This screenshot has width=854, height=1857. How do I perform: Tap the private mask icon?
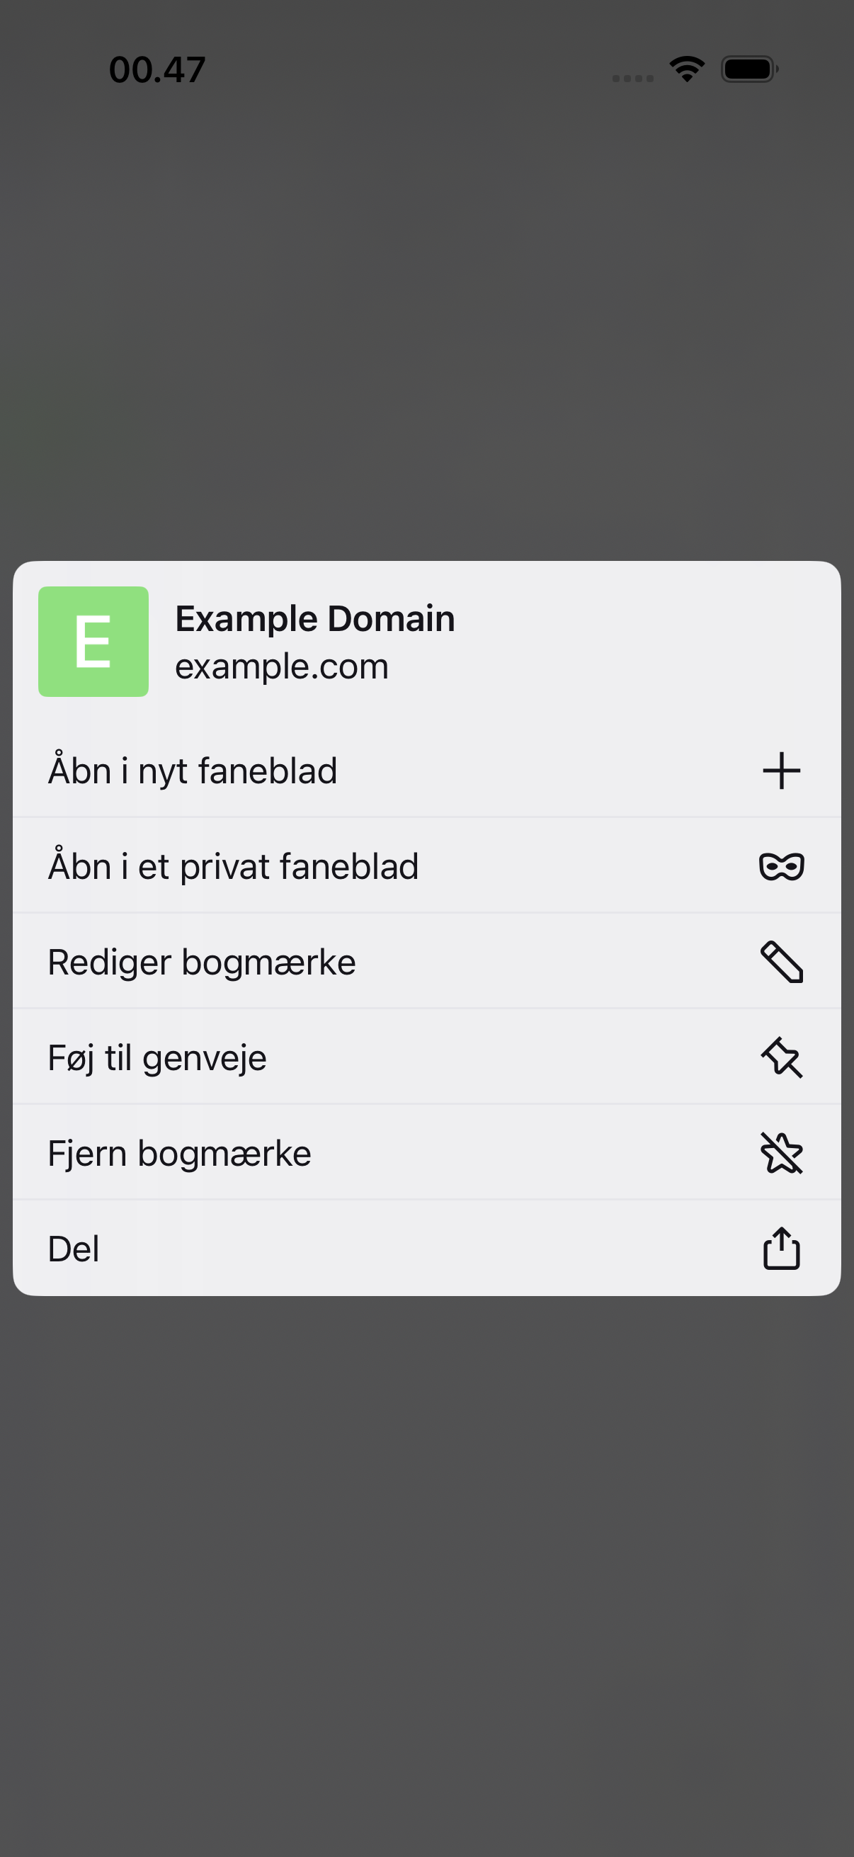coord(781,865)
